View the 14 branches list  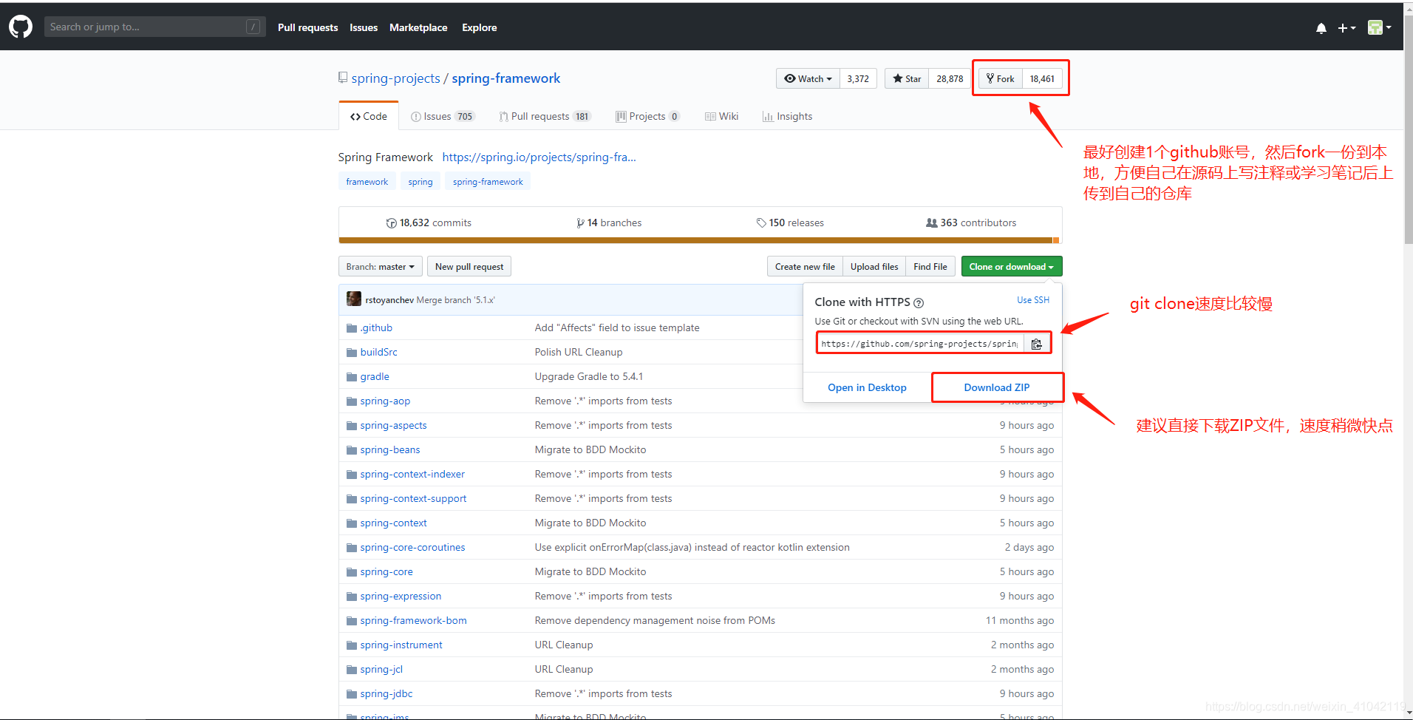609,223
